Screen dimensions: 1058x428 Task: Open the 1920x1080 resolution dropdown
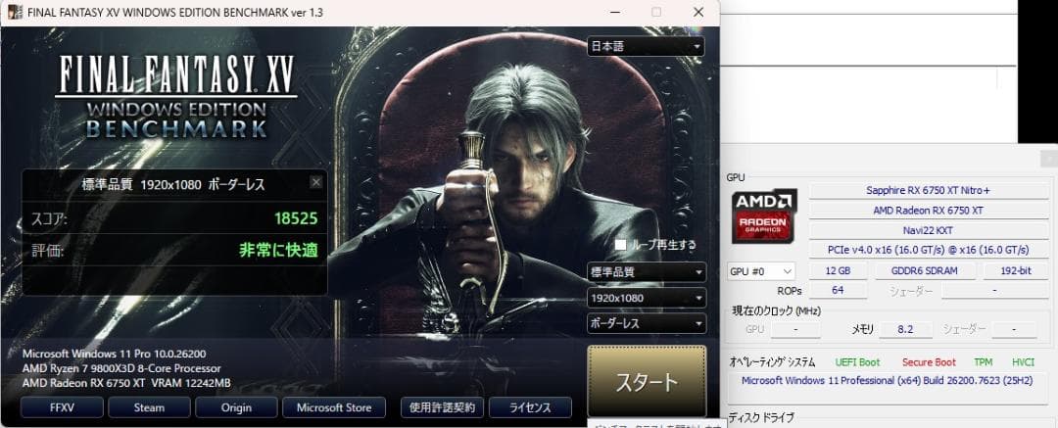(x=647, y=298)
